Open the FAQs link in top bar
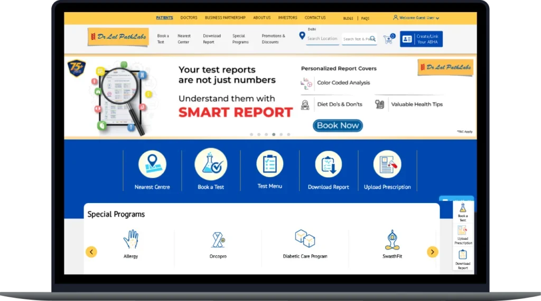This screenshot has width=541, height=301. pyautogui.click(x=365, y=18)
